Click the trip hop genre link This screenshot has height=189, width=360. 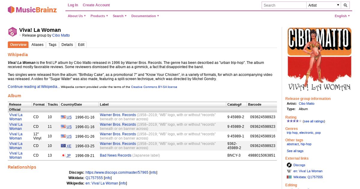pos(292,133)
